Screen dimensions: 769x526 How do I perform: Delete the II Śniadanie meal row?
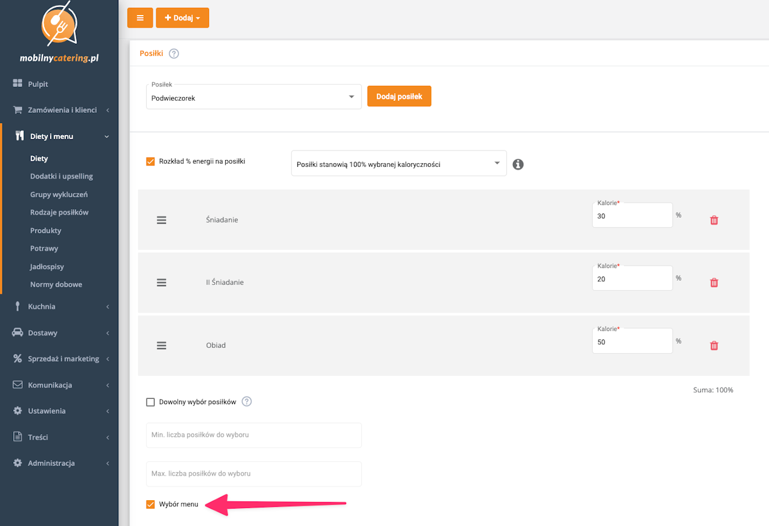[x=714, y=282]
